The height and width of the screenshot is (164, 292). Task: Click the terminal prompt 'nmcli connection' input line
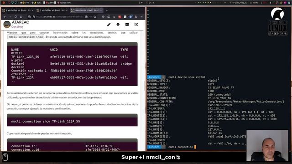[181, 147]
